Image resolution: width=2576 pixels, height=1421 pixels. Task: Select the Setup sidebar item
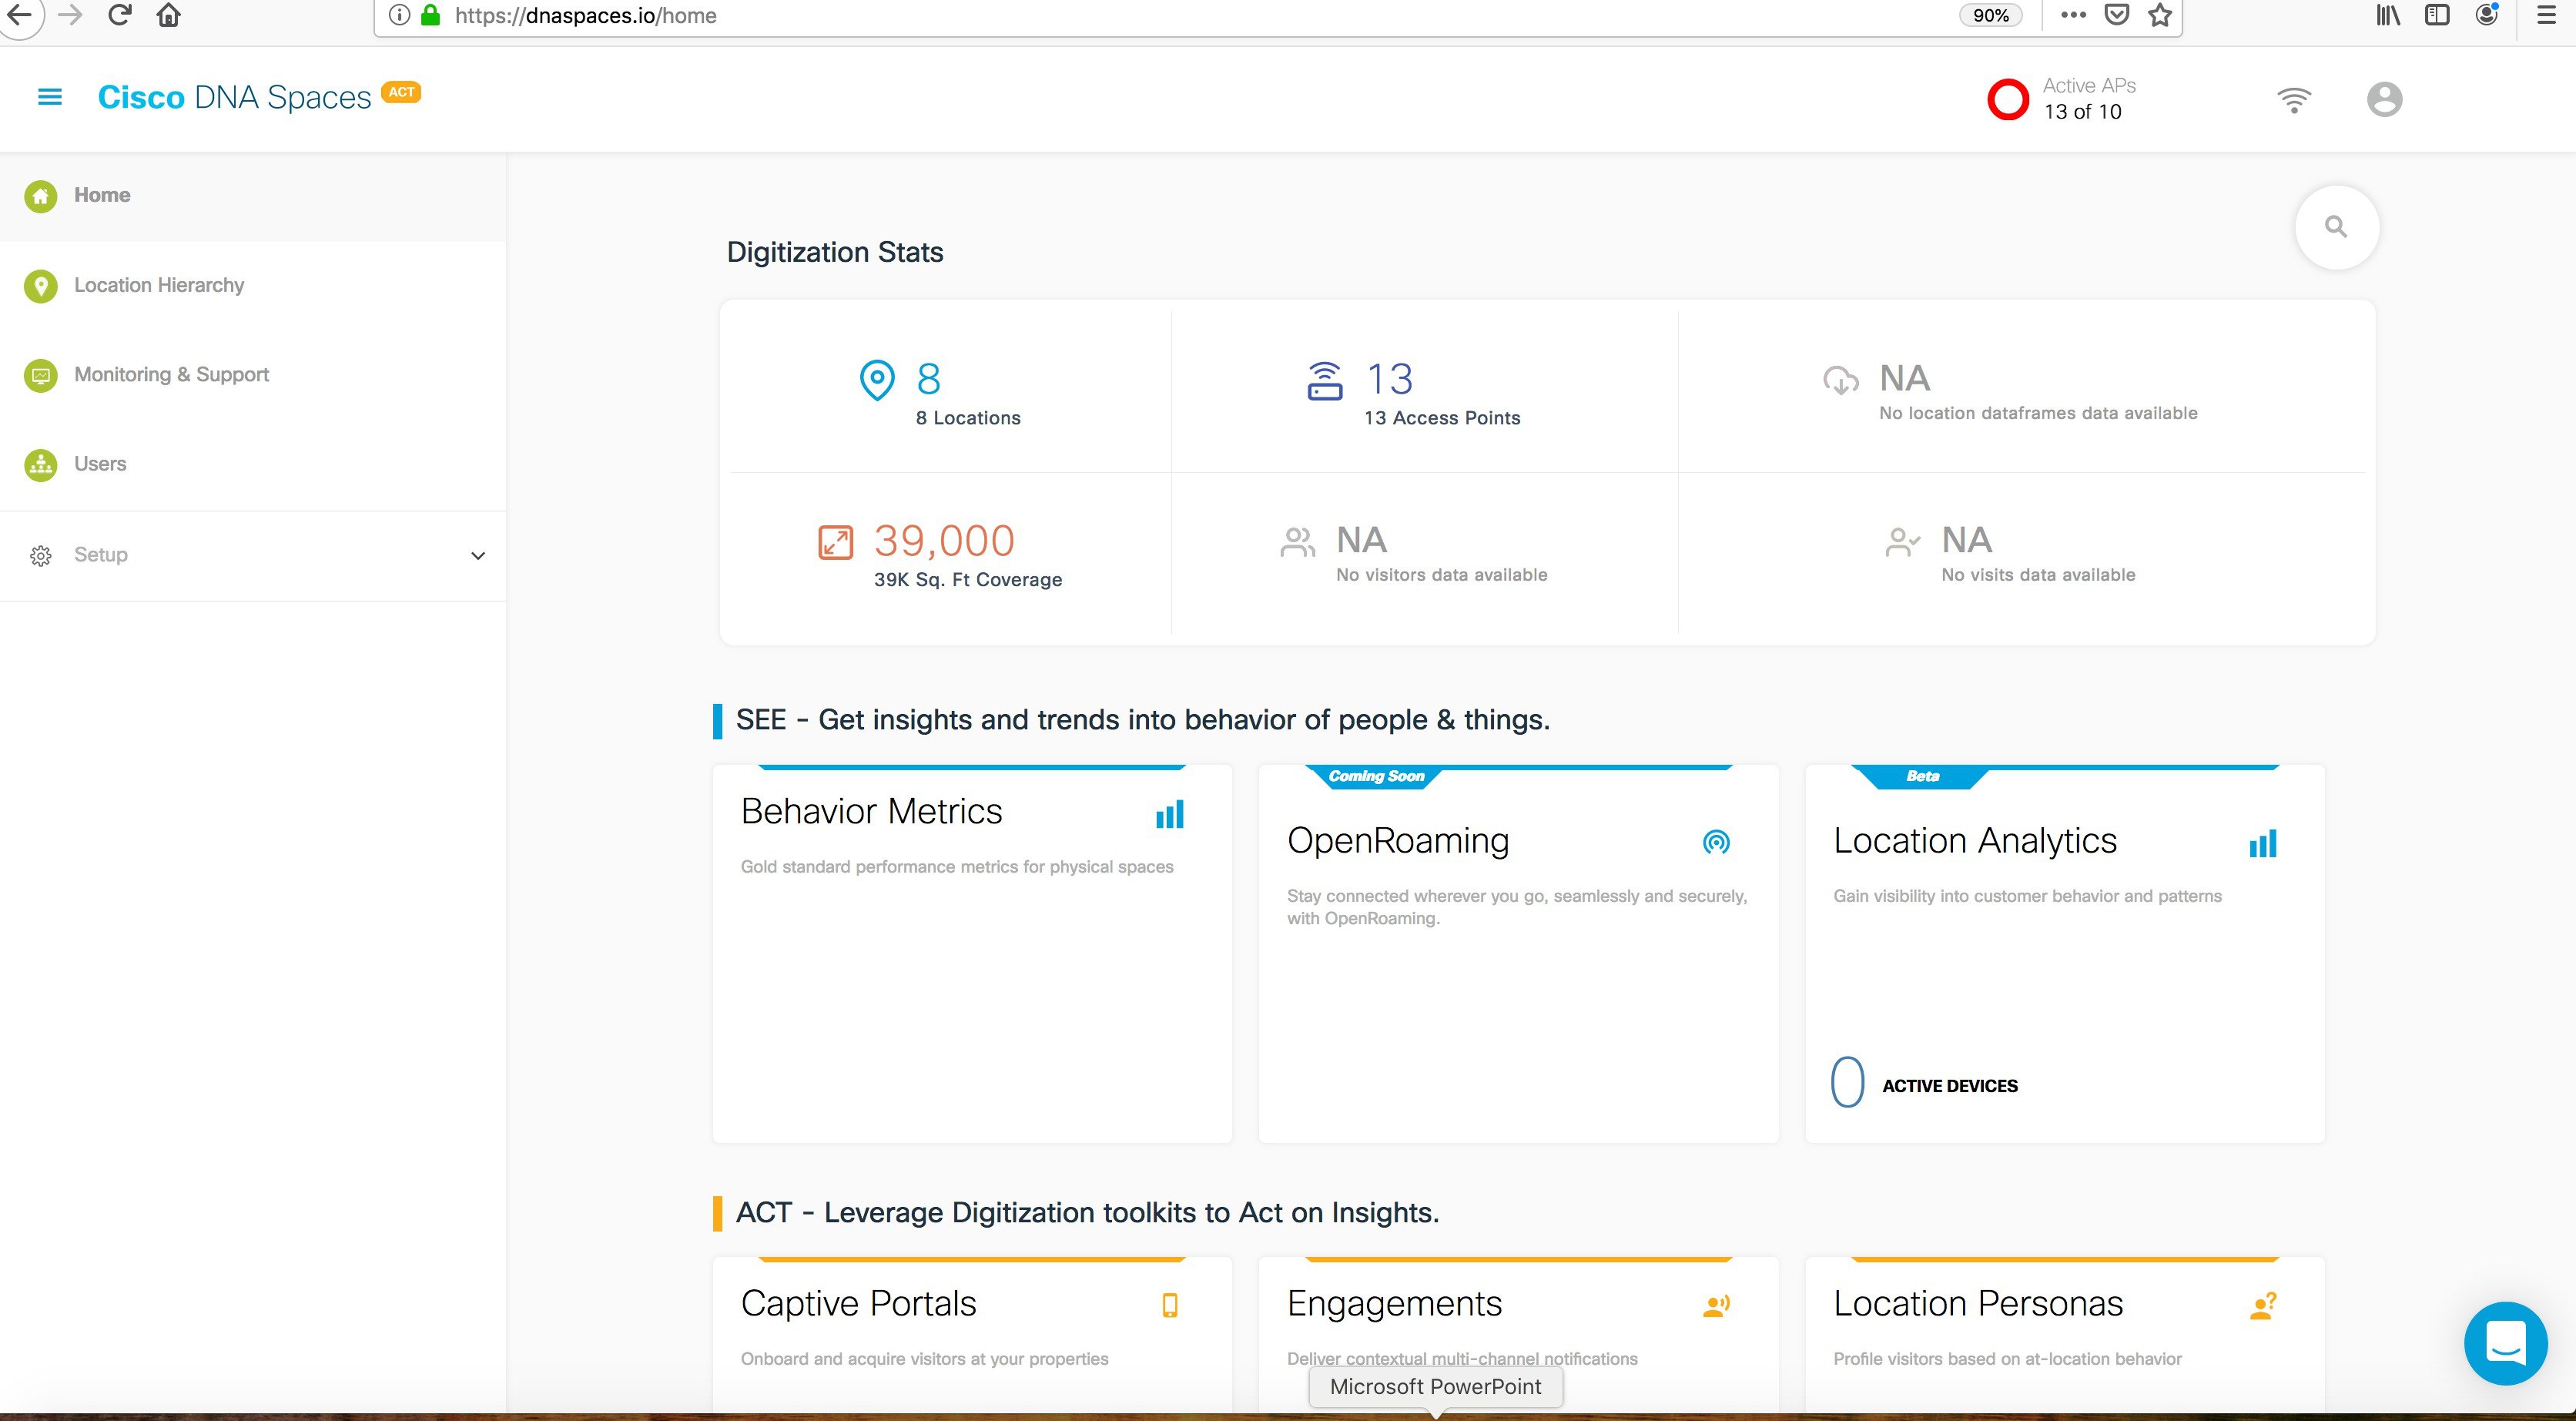[x=253, y=556]
